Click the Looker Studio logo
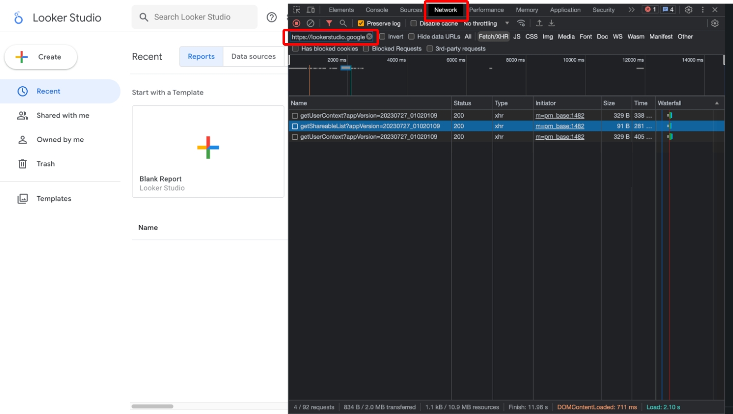This screenshot has width=733, height=414. 19,17
